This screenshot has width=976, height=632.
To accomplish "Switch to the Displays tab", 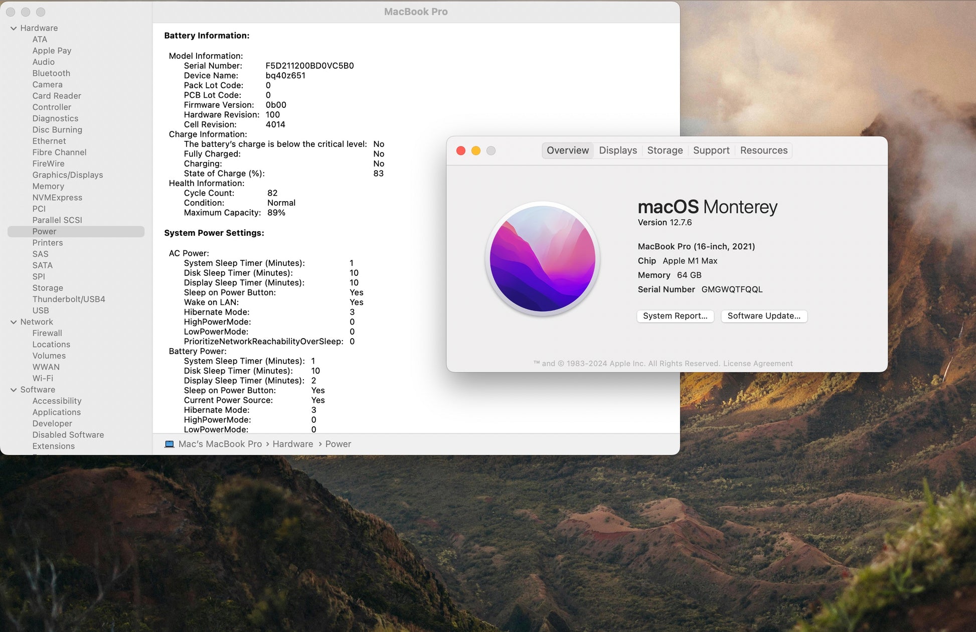I will (x=617, y=150).
